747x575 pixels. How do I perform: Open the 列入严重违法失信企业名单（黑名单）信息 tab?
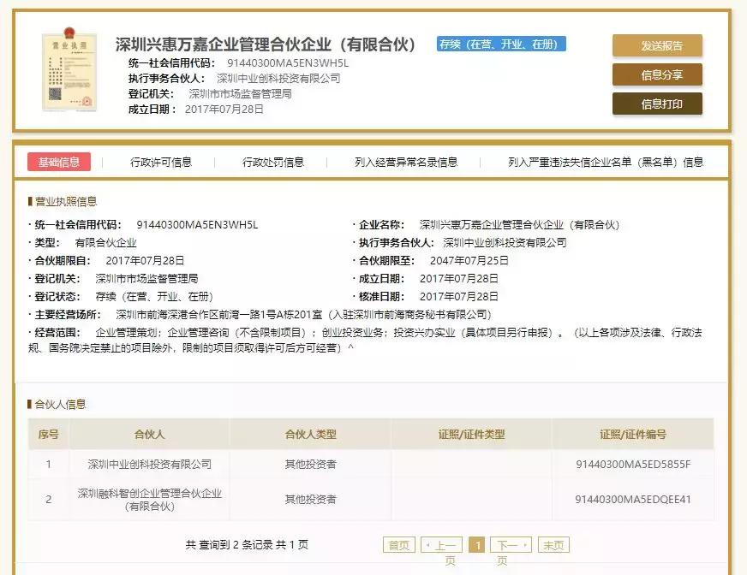pyautogui.click(x=600, y=161)
